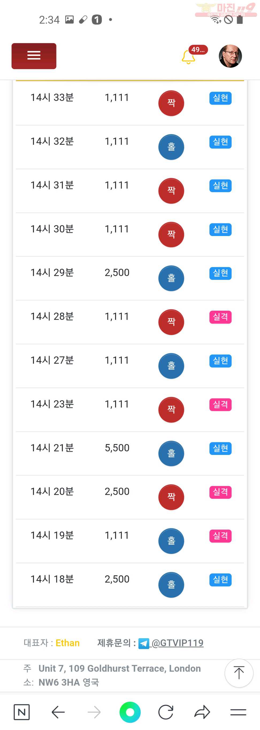
Task: Tap the blue 홀 circle at 14시 32분
Action: [x=171, y=147]
